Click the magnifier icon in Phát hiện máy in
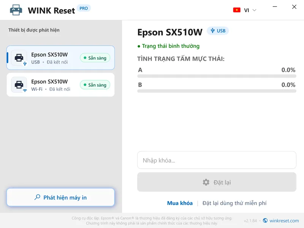 (x=37, y=197)
